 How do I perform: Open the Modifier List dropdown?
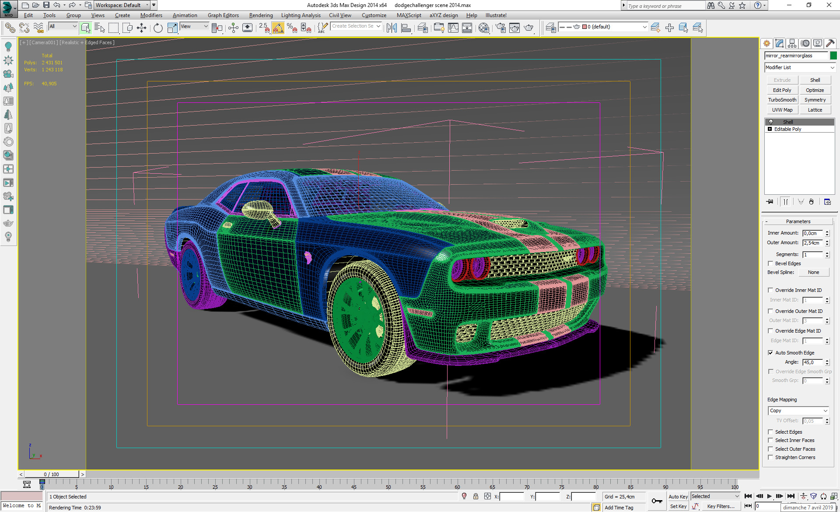(800, 67)
